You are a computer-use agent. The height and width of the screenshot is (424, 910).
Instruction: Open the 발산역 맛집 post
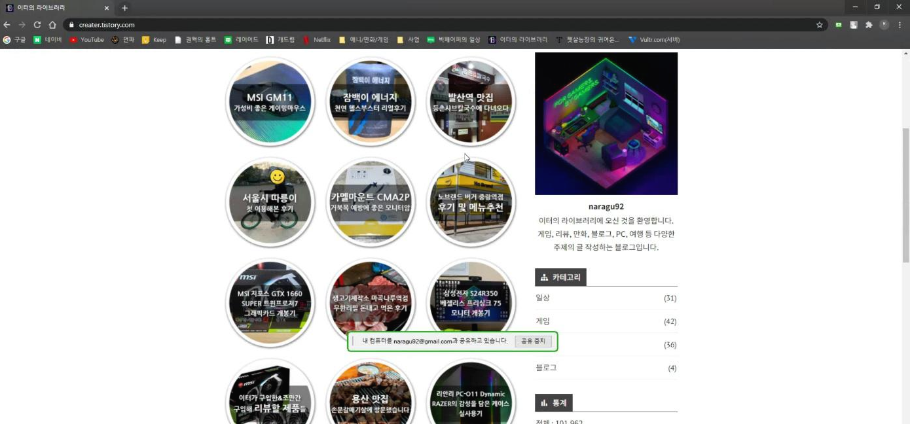[x=471, y=102]
